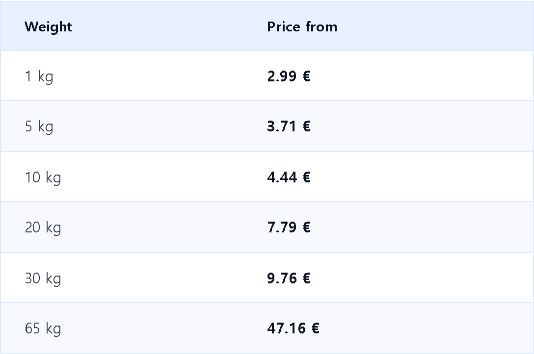Viewport: 534px width, 354px height.
Task: Select the 20 kg weight cell
Action: (x=43, y=228)
